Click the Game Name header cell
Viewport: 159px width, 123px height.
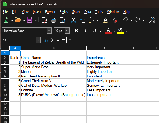[x=54, y=58]
